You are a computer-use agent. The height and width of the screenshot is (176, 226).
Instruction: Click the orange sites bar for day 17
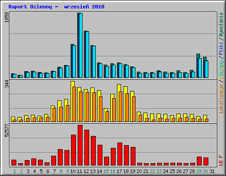(121, 106)
